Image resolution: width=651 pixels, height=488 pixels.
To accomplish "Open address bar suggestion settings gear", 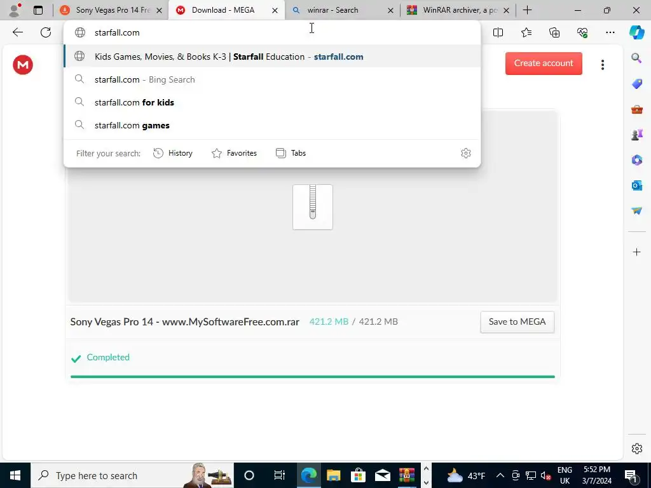I will pyautogui.click(x=466, y=153).
